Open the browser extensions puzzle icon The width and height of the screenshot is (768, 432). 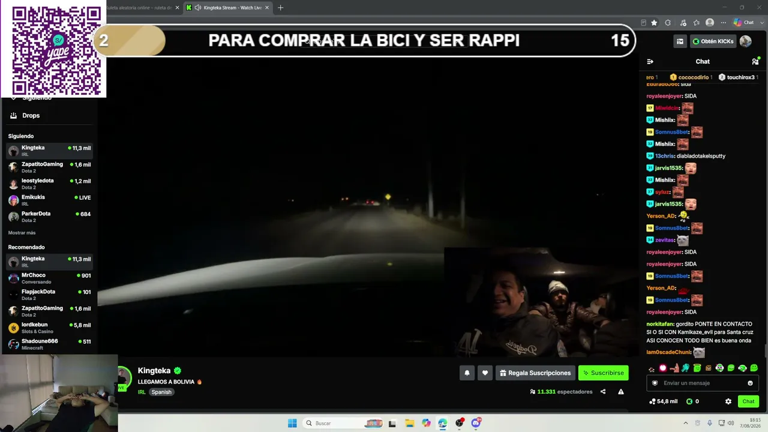click(x=668, y=23)
